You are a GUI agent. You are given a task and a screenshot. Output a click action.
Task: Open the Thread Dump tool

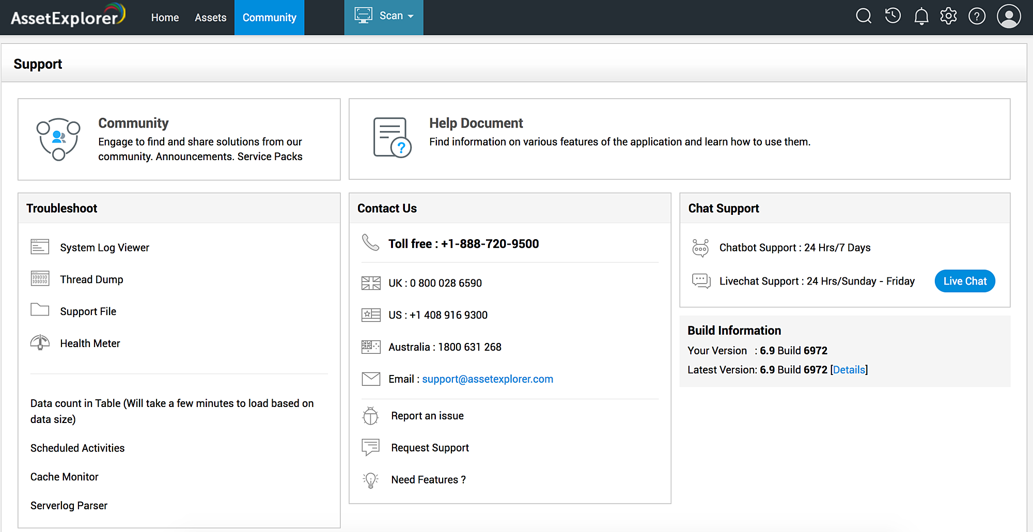(x=91, y=279)
